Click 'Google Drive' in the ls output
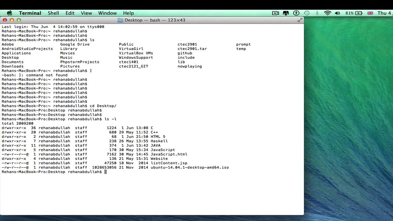The height and width of the screenshot is (221, 393). [75, 44]
